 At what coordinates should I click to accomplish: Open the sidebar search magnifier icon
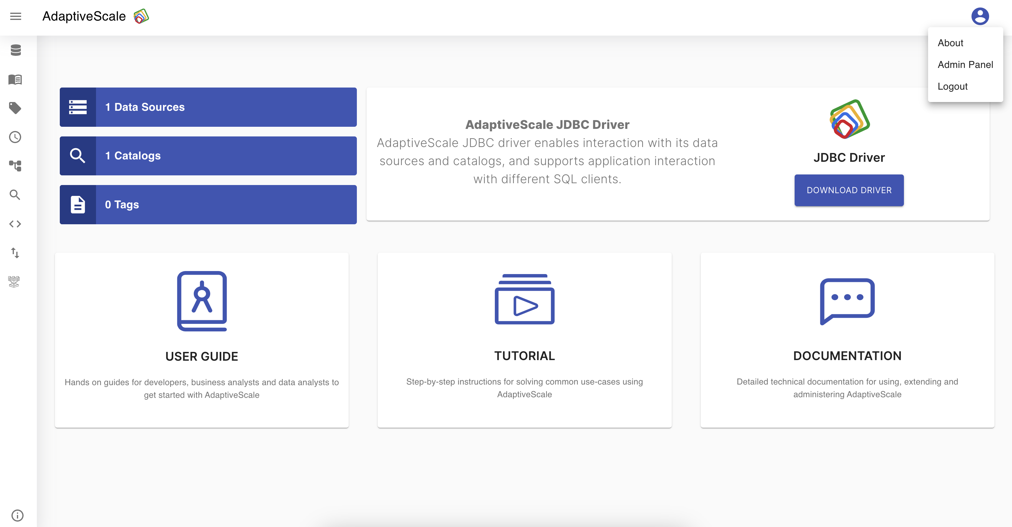pyautogui.click(x=15, y=195)
